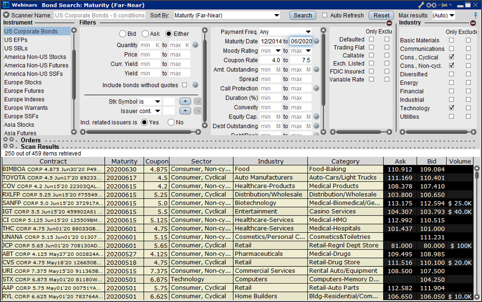482x302 pixels.
Task: Click the help icon beside Maturity Date
Action: click(x=316, y=41)
